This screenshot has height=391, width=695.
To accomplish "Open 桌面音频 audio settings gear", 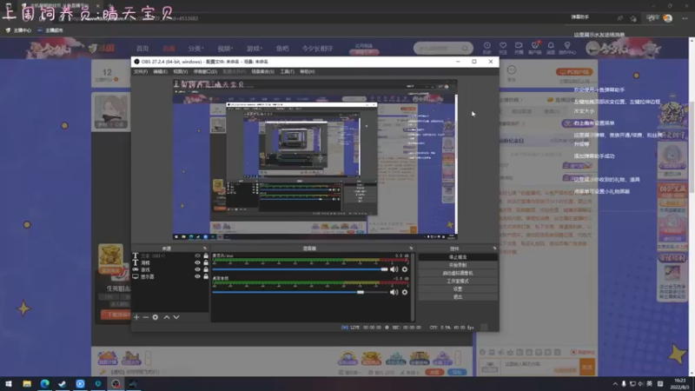I will (x=404, y=292).
